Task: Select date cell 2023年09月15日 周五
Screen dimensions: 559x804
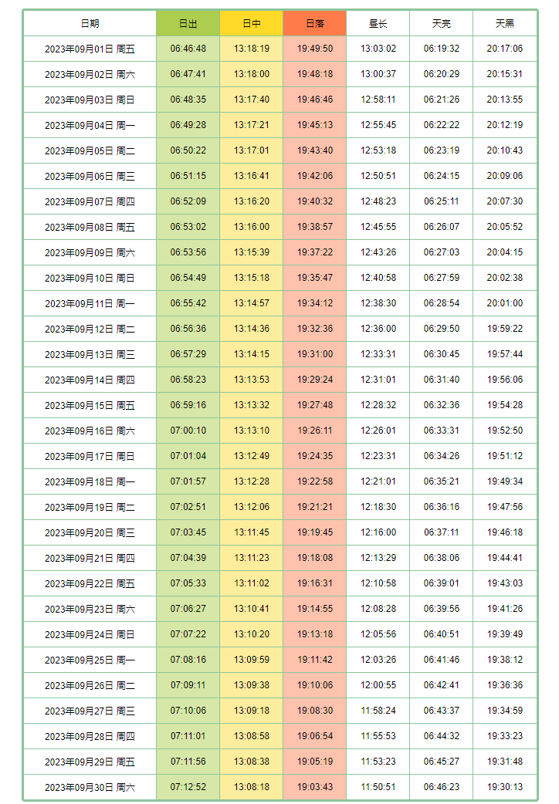Action: pos(90,406)
